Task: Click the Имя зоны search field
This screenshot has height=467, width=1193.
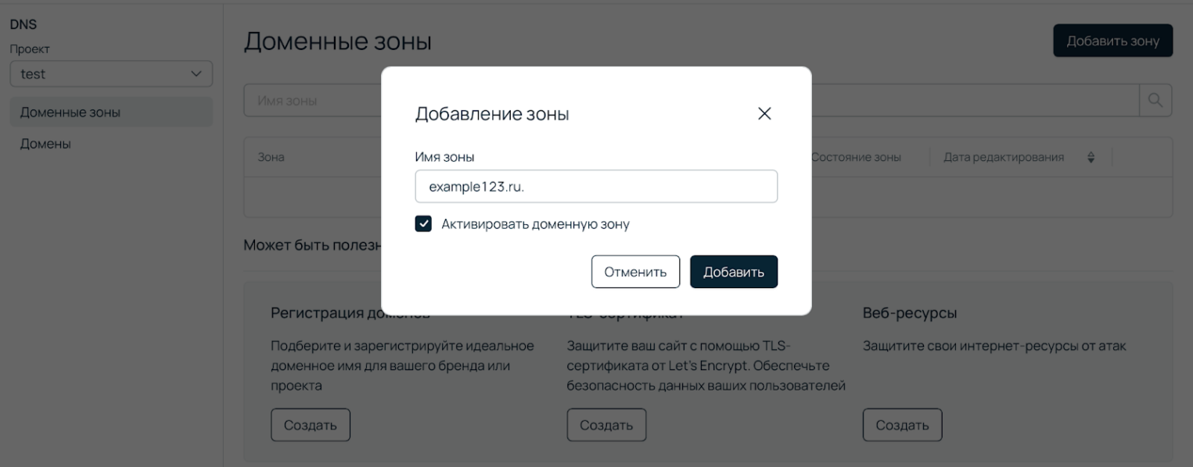Action: pyautogui.click(x=313, y=100)
